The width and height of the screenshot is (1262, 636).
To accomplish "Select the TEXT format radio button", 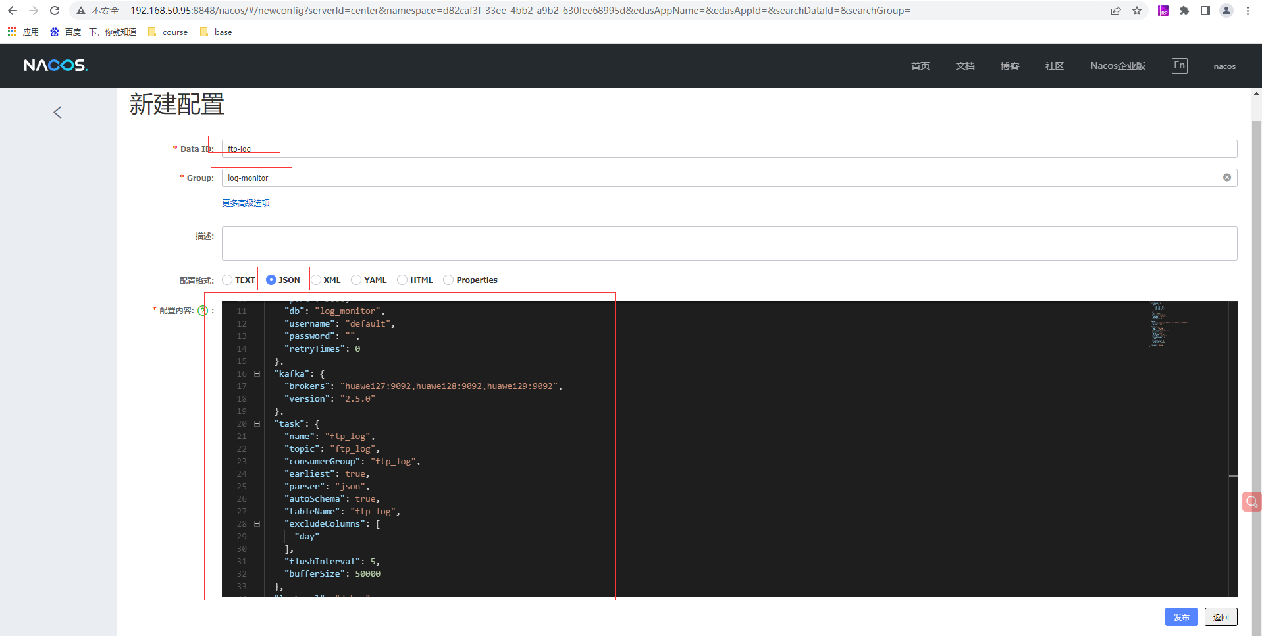I will (227, 280).
